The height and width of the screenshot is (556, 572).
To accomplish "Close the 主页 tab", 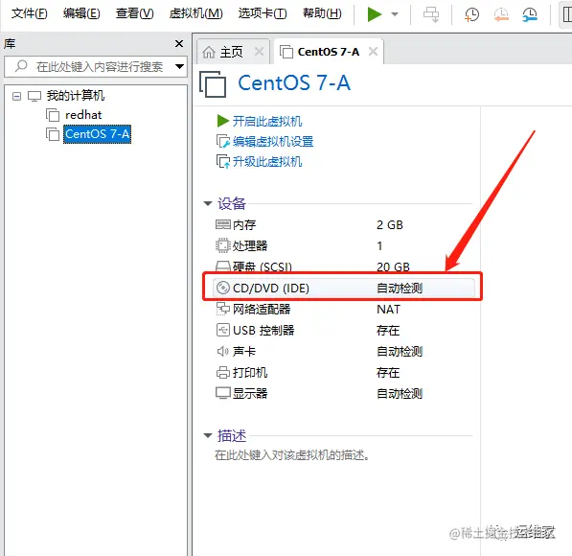I will [x=259, y=52].
